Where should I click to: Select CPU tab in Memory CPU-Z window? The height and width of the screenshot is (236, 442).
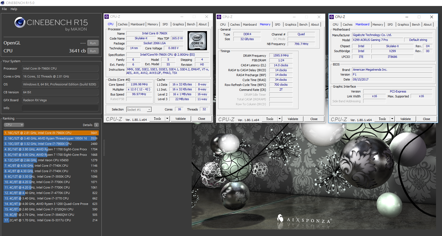pyautogui.click(x=223, y=25)
